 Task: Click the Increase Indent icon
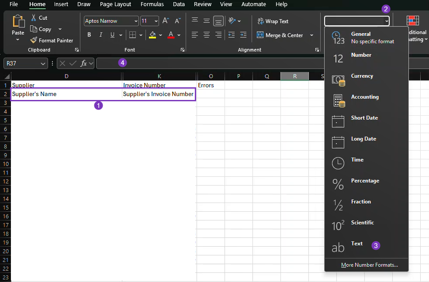(x=242, y=35)
